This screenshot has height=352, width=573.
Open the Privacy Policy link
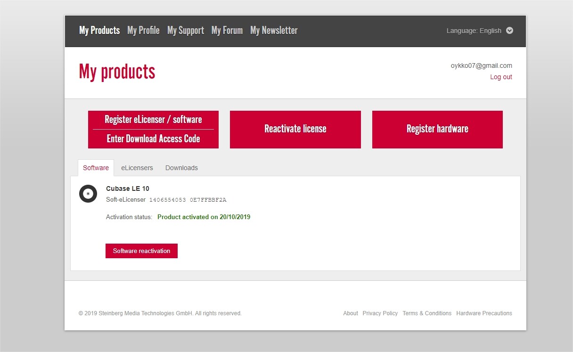click(380, 313)
